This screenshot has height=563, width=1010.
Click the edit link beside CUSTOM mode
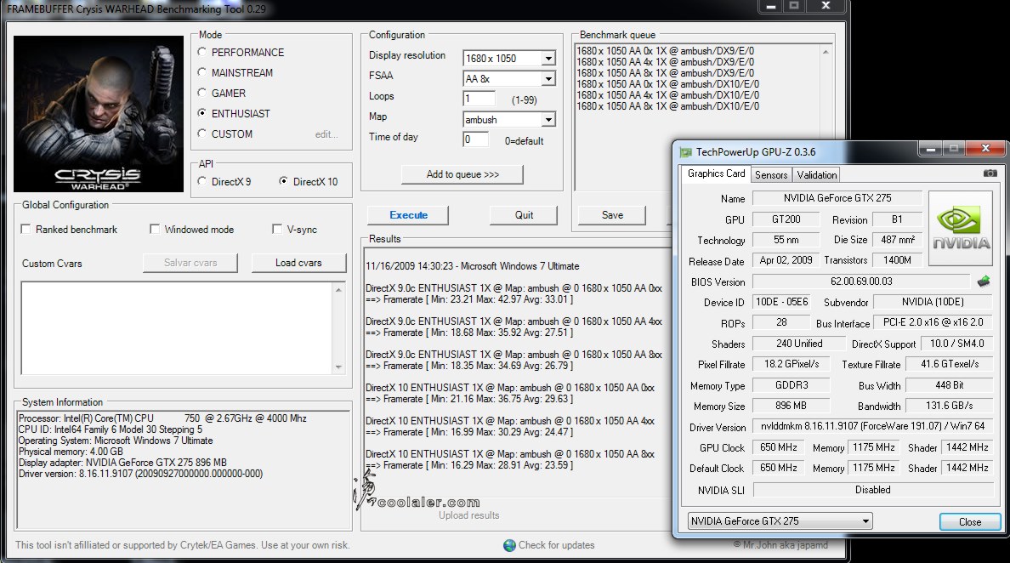click(x=326, y=134)
